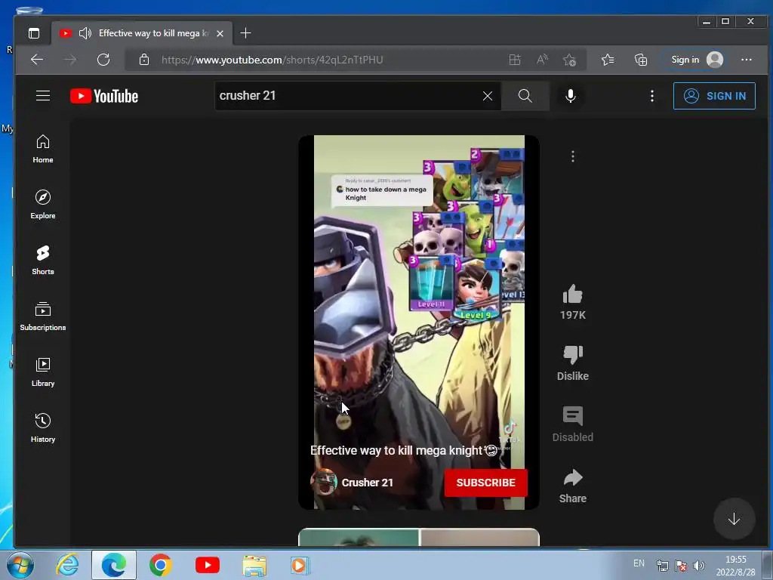The width and height of the screenshot is (773, 580).
Task: Open Subscriptions in the sidebar
Action: click(x=43, y=316)
